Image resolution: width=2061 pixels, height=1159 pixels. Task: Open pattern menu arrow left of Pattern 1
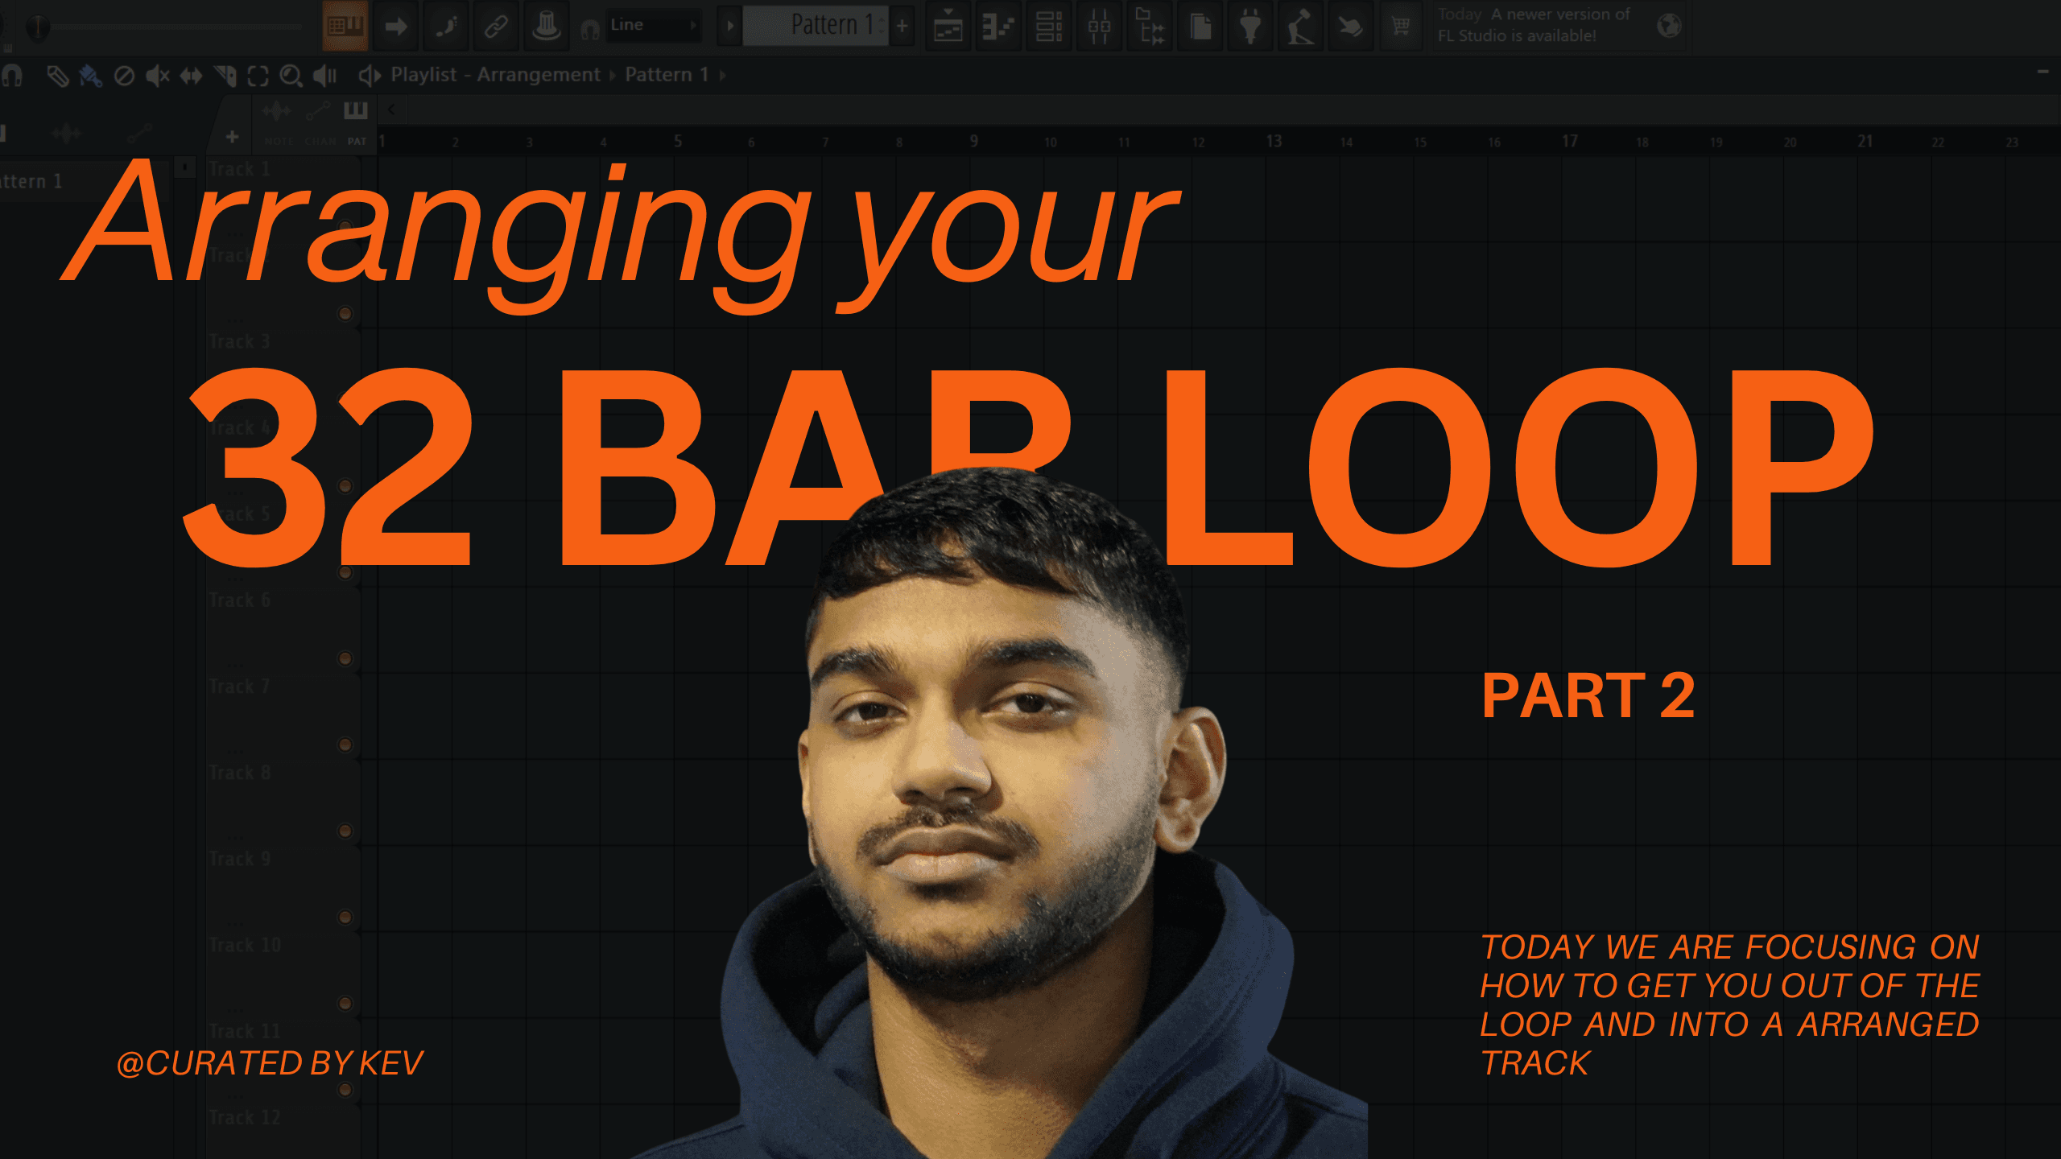coord(729,26)
